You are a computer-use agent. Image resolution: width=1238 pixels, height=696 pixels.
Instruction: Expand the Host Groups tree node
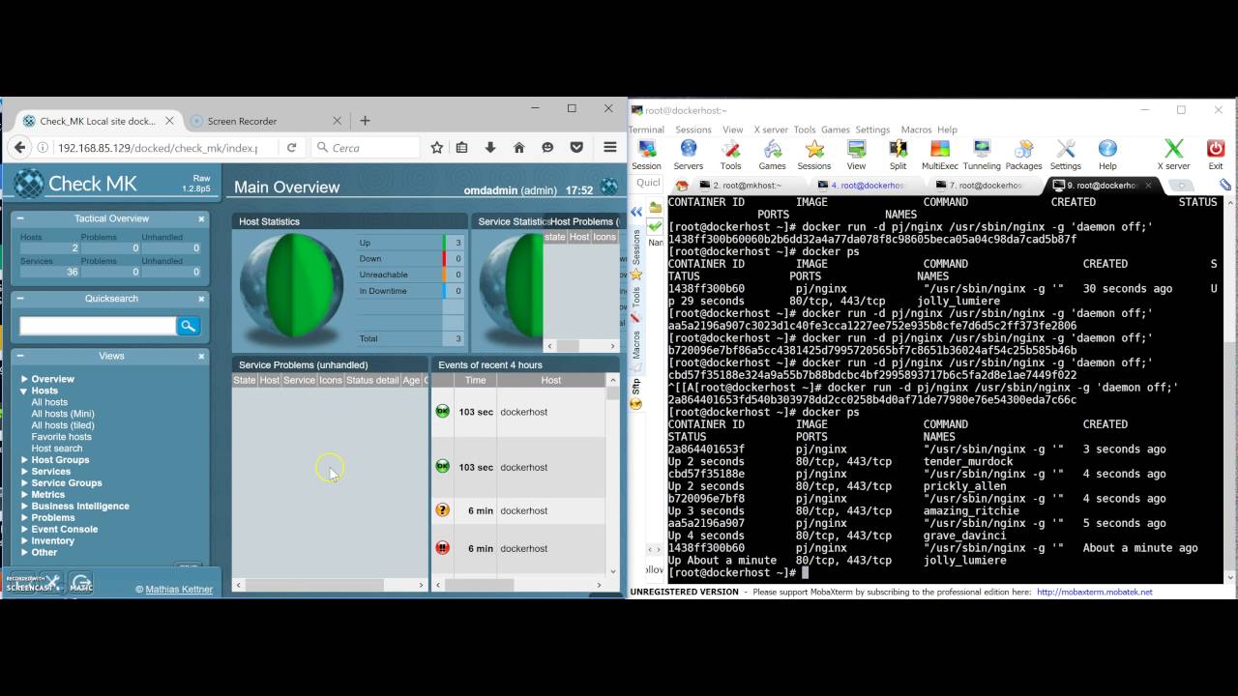pyautogui.click(x=24, y=460)
